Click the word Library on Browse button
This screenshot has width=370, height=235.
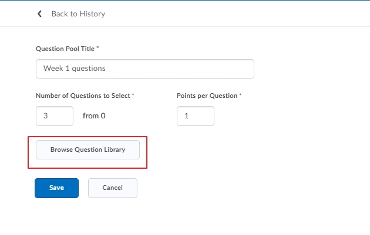(115, 150)
